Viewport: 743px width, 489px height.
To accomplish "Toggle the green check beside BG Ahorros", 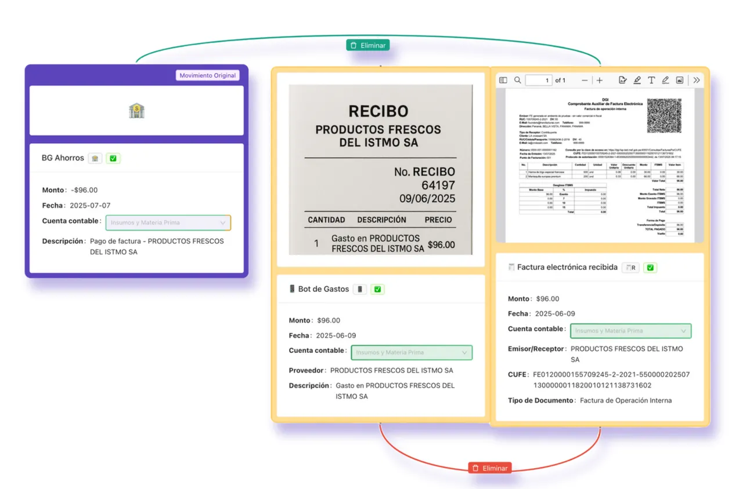I will tap(113, 158).
